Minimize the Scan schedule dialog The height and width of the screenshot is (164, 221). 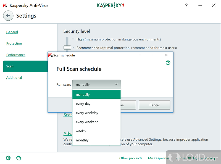tap(140, 55)
